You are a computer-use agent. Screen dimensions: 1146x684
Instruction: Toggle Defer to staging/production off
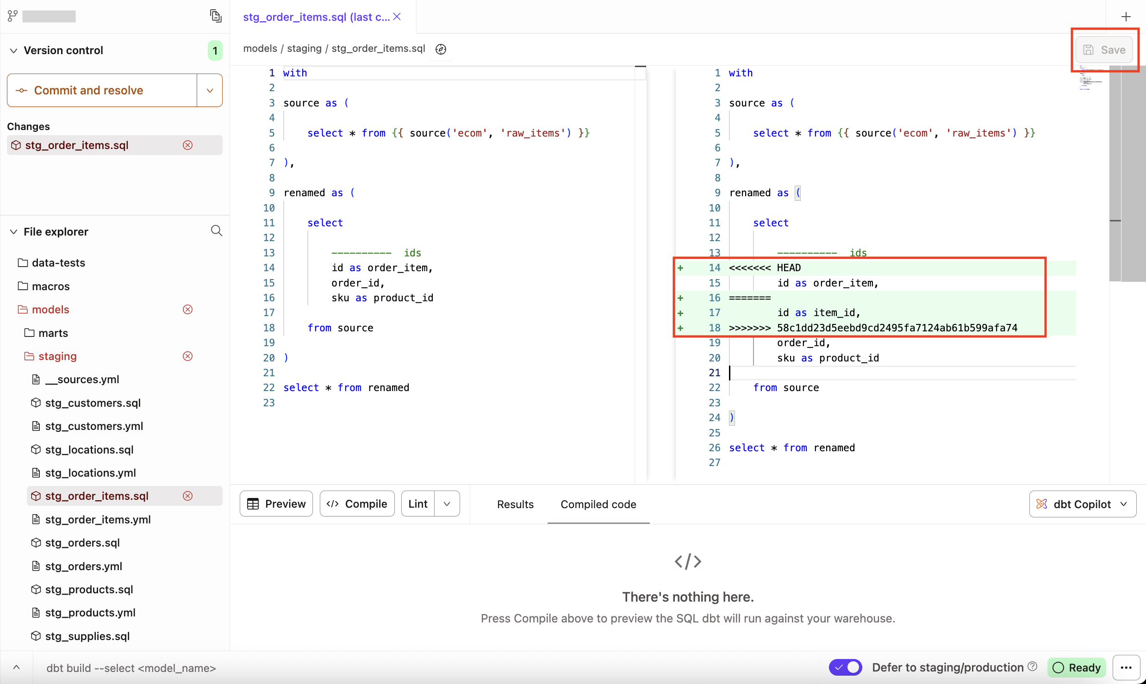pyautogui.click(x=845, y=667)
